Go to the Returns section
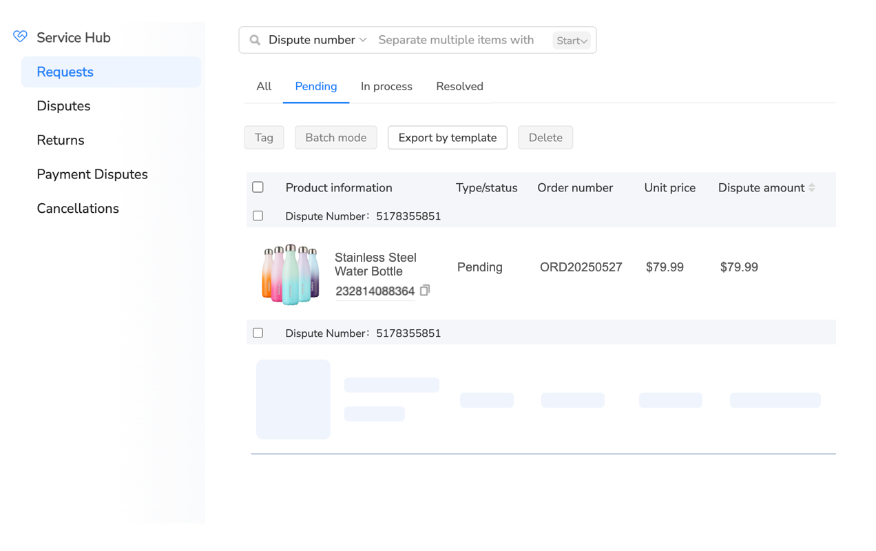Image resolution: width=876 pixels, height=551 pixels. point(60,140)
